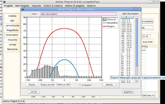Select the clinometrici side tab
The height and width of the screenshot is (104, 165).
coord(12,35)
